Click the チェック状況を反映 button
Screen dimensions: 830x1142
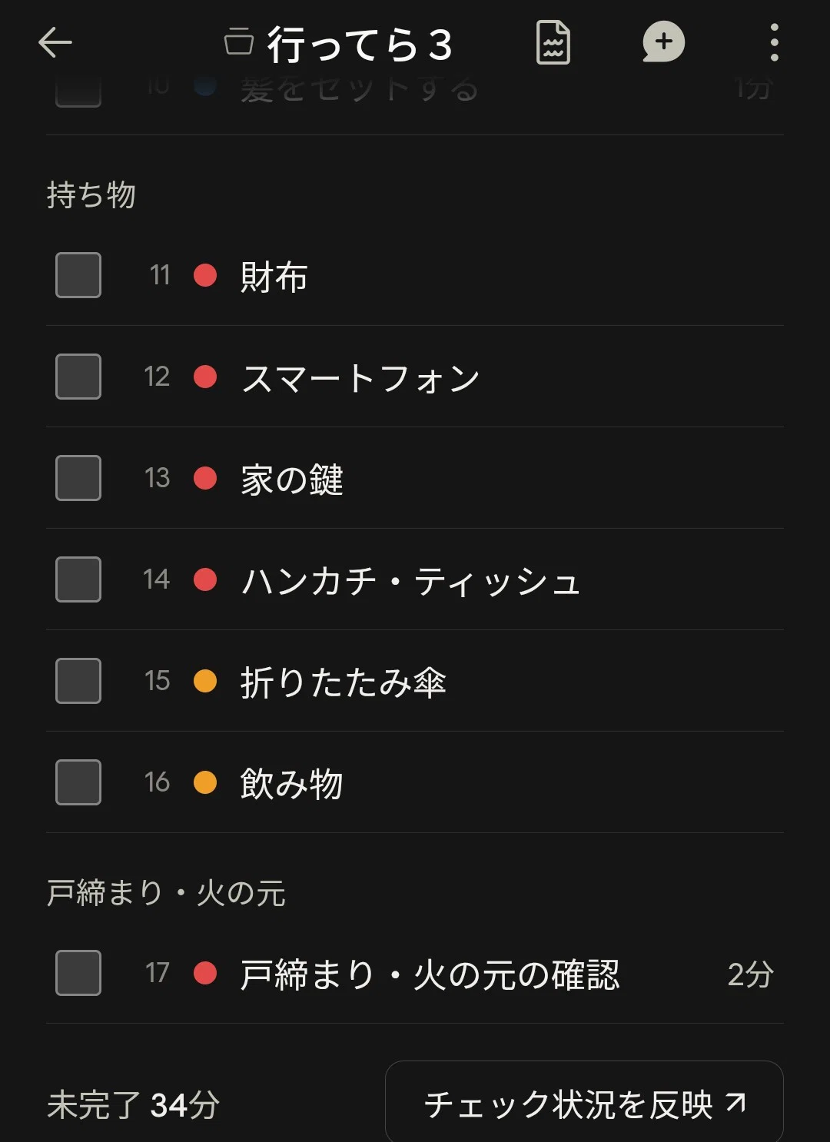[x=584, y=1104]
